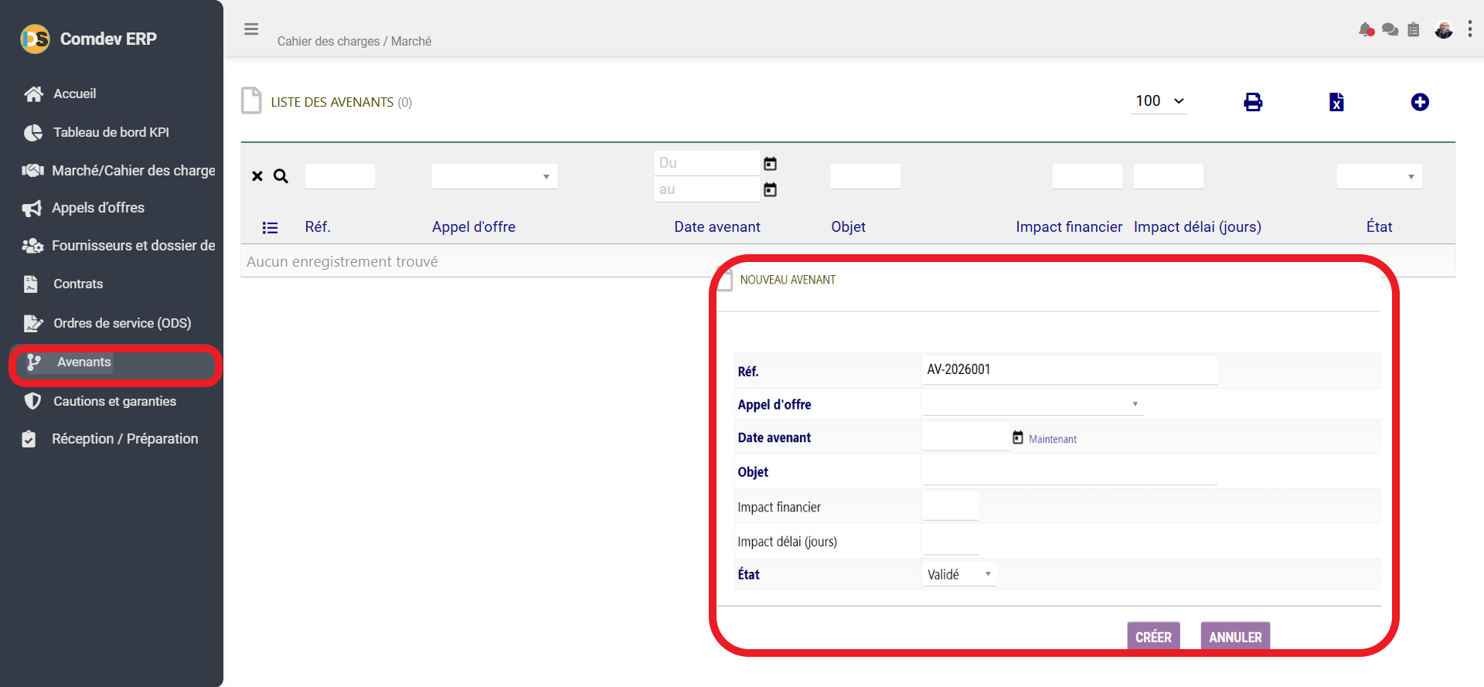
Task: Click the au date filter field
Action: [707, 189]
